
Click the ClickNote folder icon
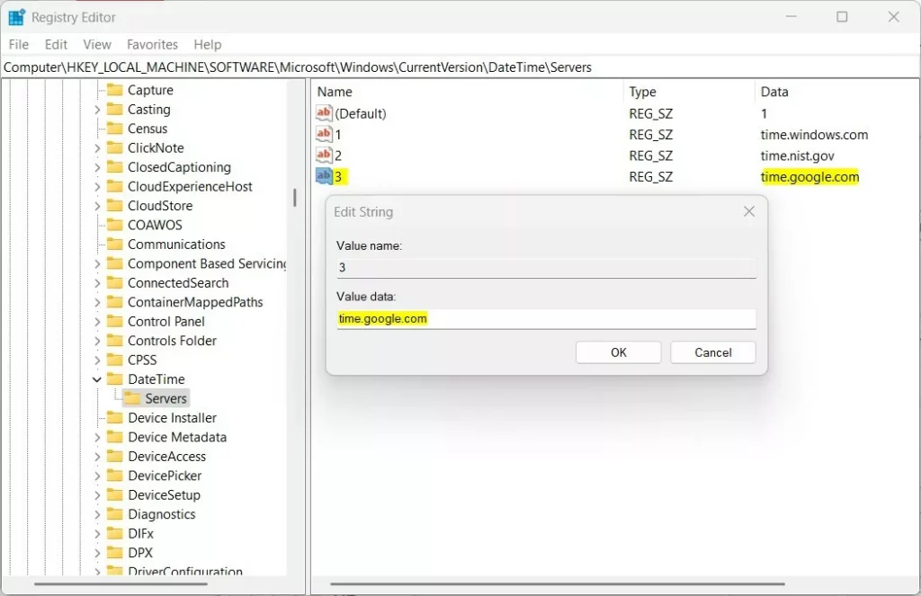[114, 148]
